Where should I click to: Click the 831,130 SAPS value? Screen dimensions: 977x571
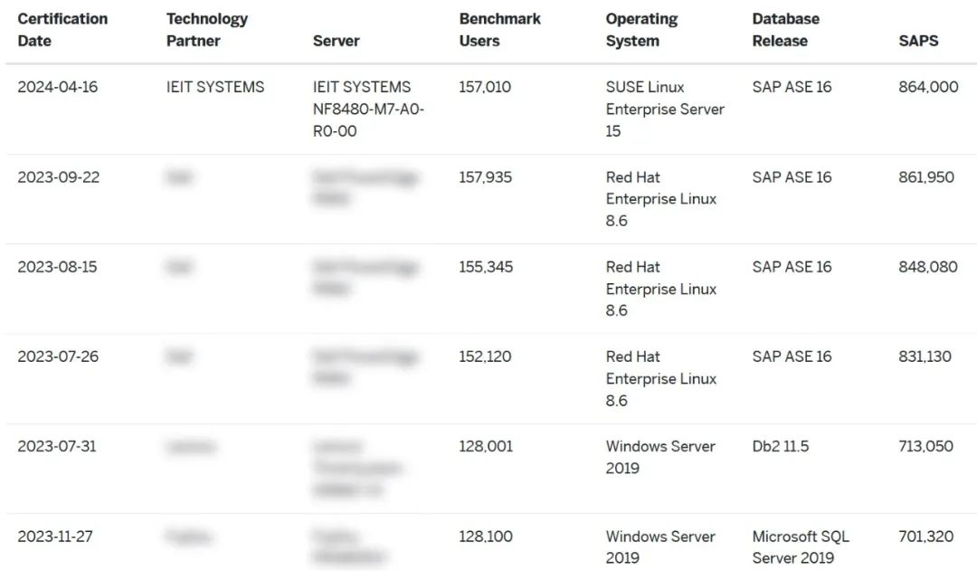925,357
